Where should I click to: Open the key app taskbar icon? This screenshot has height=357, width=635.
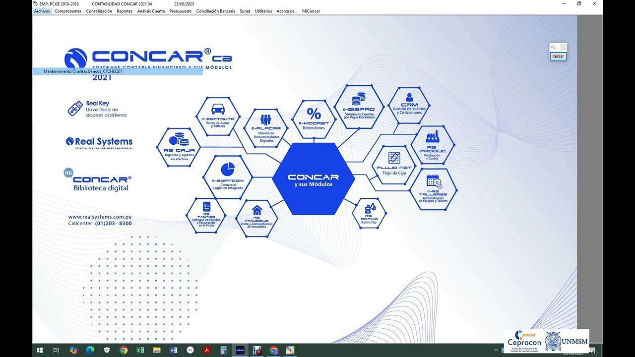point(190,350)
